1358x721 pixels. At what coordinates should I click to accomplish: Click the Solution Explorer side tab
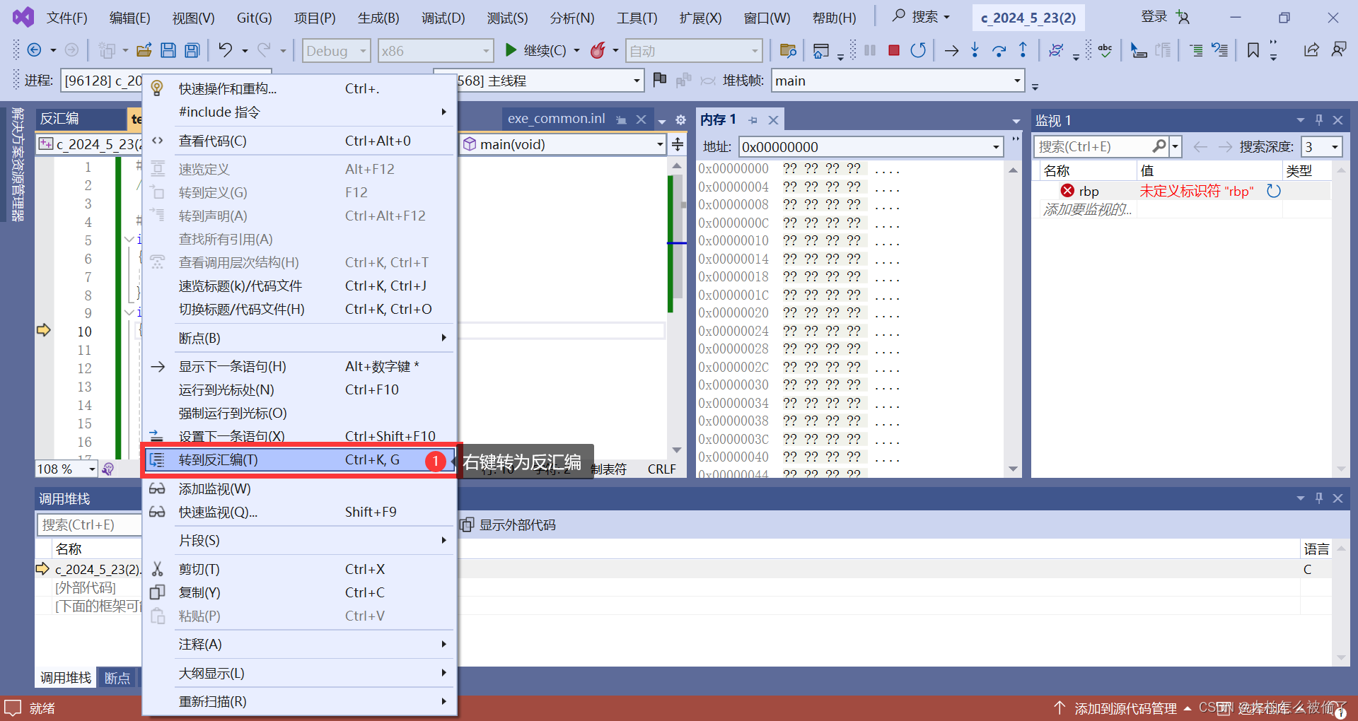[x=18, y=164]
